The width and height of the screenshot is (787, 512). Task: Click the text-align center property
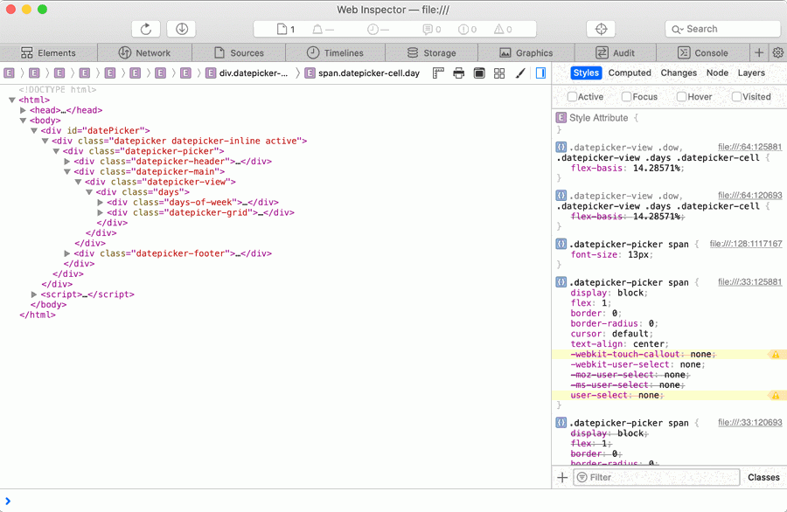coord(619,344)
